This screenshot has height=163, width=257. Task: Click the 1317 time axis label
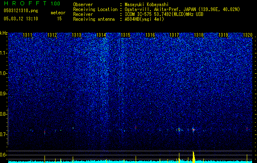174,35
